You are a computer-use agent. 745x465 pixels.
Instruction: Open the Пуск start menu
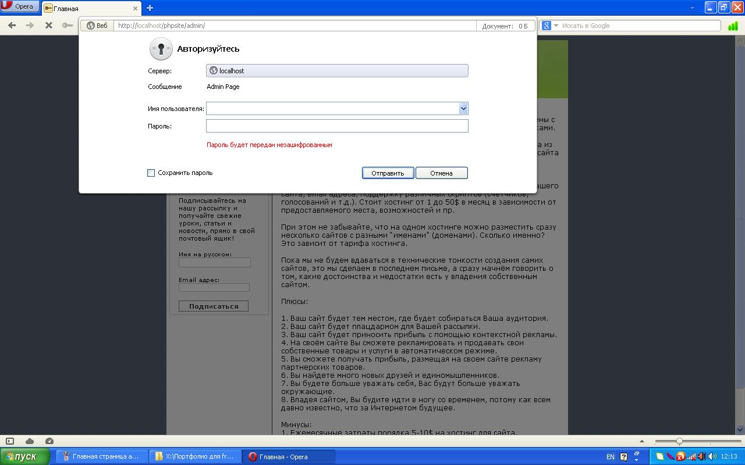coord(25,456)
